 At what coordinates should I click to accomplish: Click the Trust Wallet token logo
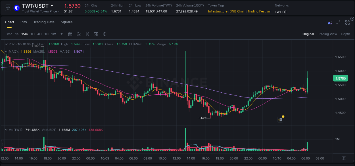click(x=16, y=8)
